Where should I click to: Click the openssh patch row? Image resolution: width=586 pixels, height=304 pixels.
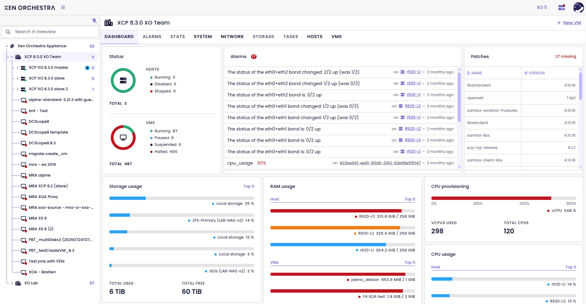point(521,98)
